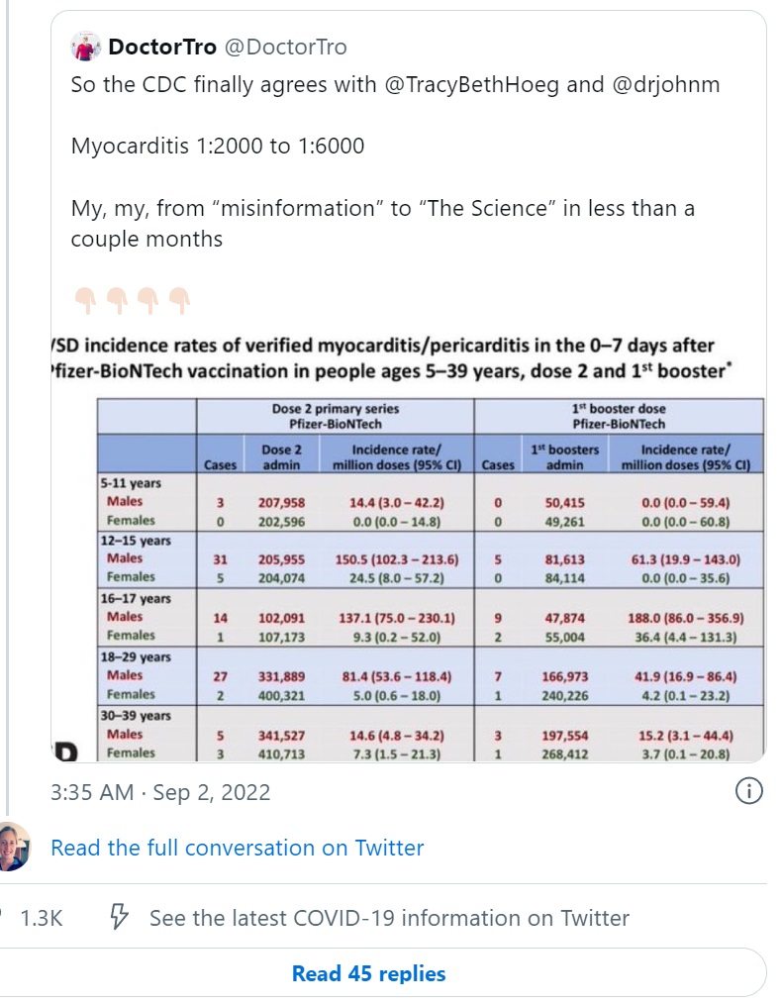Click the lightning bolt icon
Screen dimensions: 781x1005
point(119,918)
